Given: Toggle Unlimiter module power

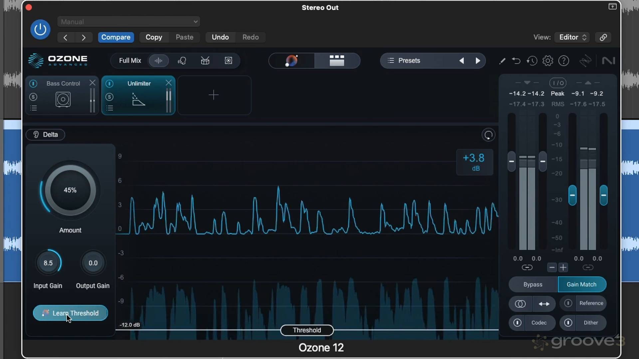Looking at the screenshot, I should click(109, 83).
